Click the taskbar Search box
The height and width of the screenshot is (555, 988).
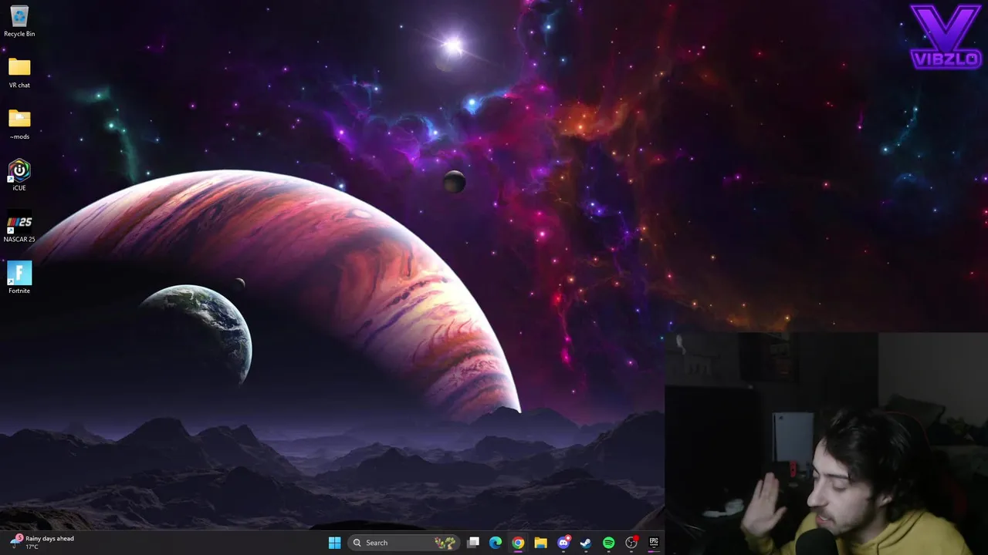coord(404,543)
